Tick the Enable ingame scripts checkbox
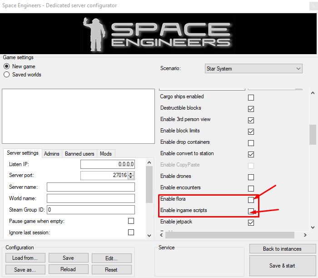This screenshot has height=278, width=318. [x=251, y=211]
